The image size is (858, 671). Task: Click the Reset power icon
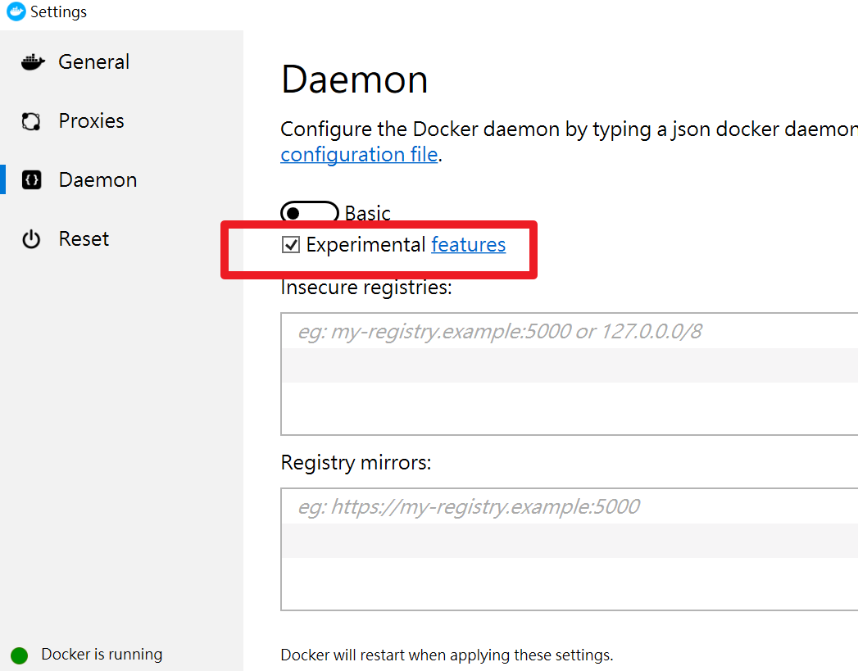(31, 238)
